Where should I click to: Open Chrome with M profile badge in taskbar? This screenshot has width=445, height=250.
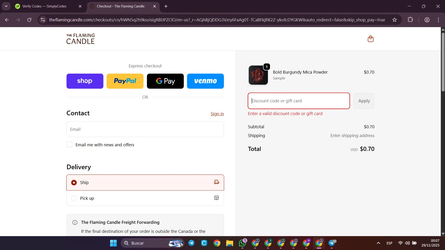(x=306, y=243)
